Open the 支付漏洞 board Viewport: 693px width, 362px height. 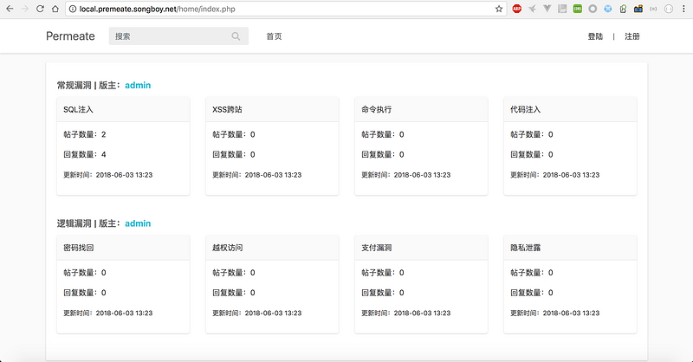[x=377, y=248]
